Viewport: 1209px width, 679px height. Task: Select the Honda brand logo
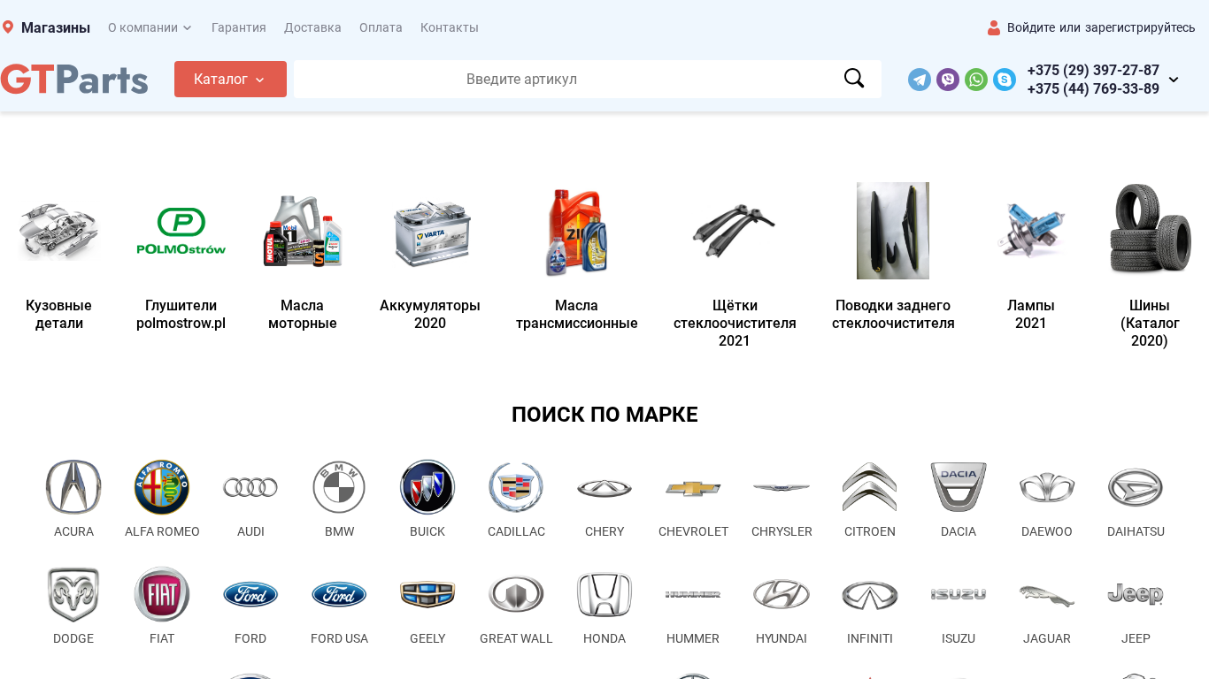(604, 594)
